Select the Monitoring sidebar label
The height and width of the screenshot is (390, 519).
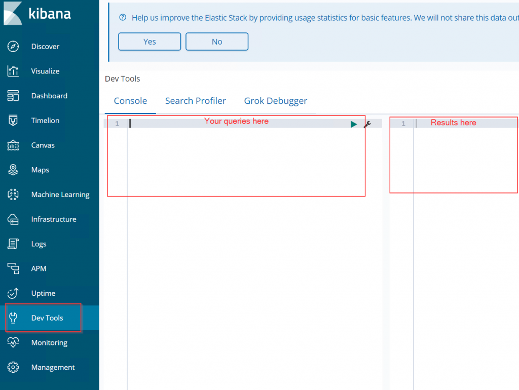pyautogui.click(x=49, y=343)
